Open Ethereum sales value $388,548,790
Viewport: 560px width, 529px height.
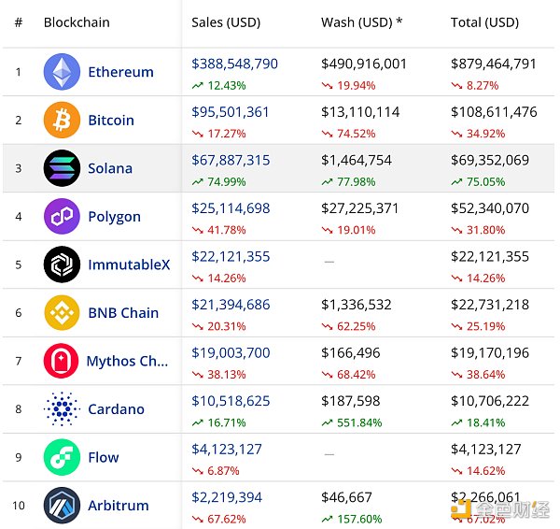click(x=234, y=64)
